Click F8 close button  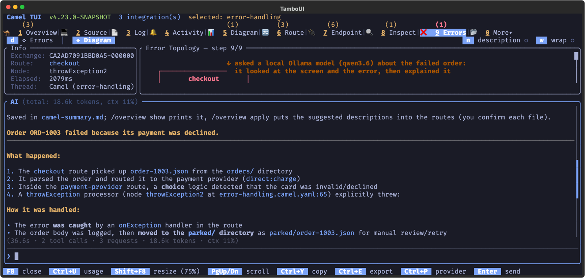(x=22, y=271)
